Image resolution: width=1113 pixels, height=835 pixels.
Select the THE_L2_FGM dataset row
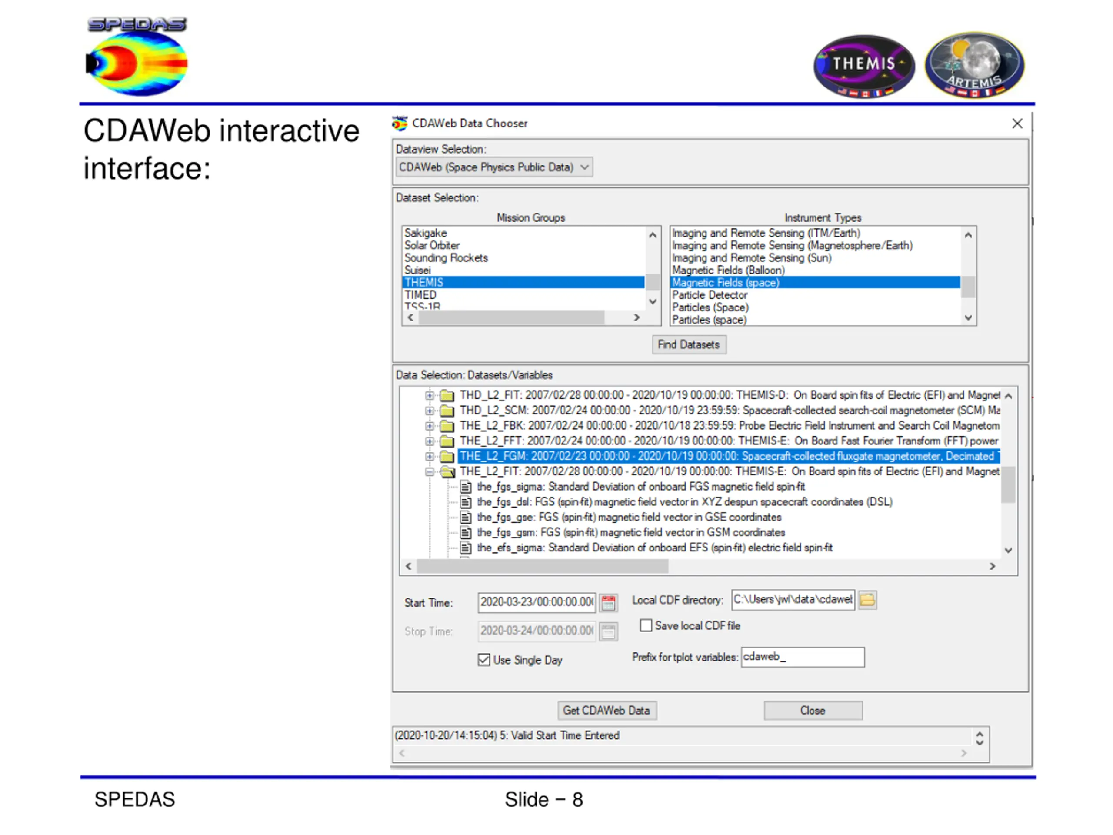tap(729, 457)
